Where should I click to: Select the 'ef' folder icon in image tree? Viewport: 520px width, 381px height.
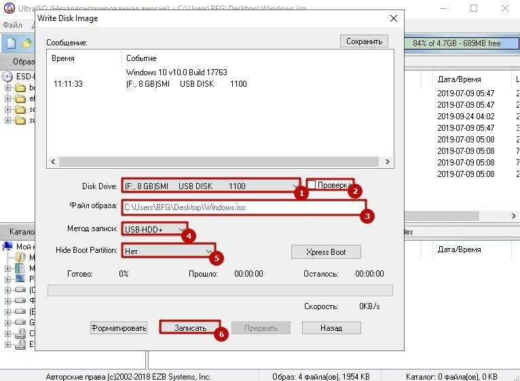(20, 99)
